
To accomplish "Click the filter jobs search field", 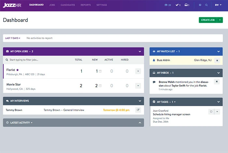I will (37, 60).
